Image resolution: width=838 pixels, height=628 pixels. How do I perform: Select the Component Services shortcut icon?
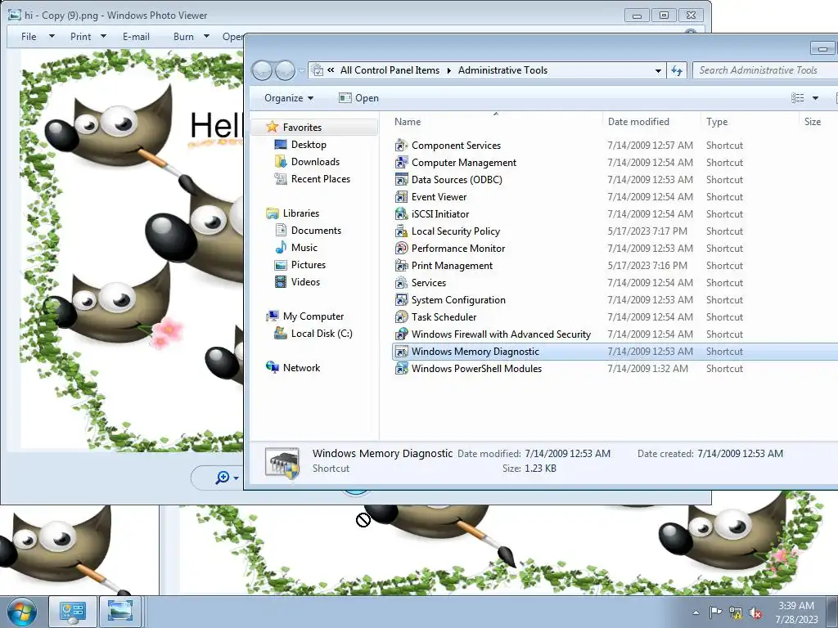pos(401,146)
